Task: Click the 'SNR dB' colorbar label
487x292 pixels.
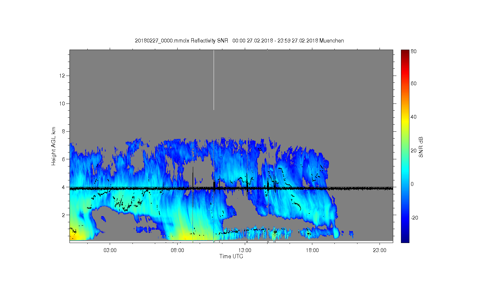Action: [421, 147]
